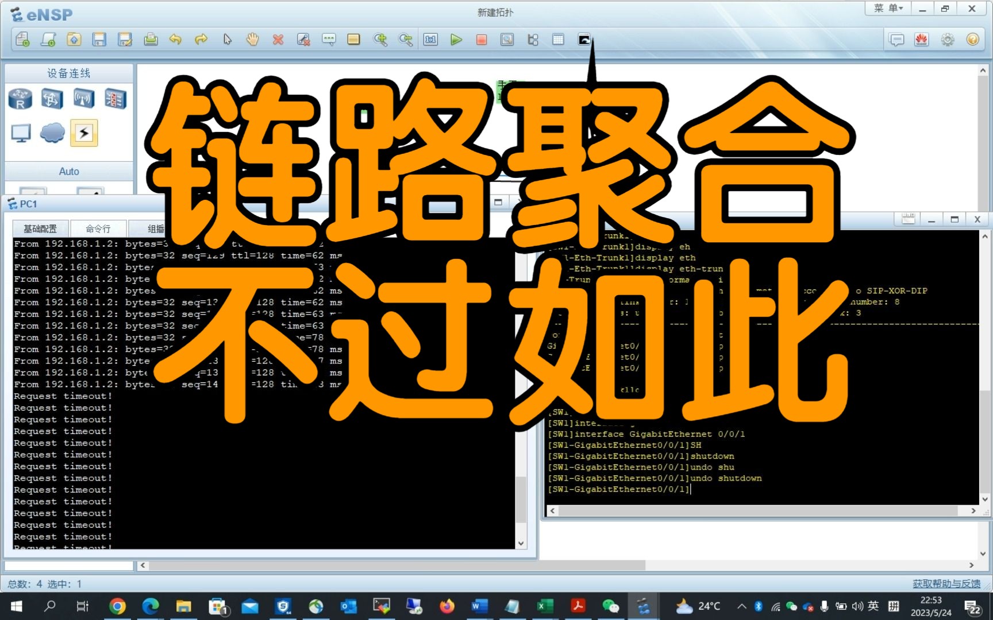Click the 总数: 4 选中: 1 status text

[x=45, y=584]
